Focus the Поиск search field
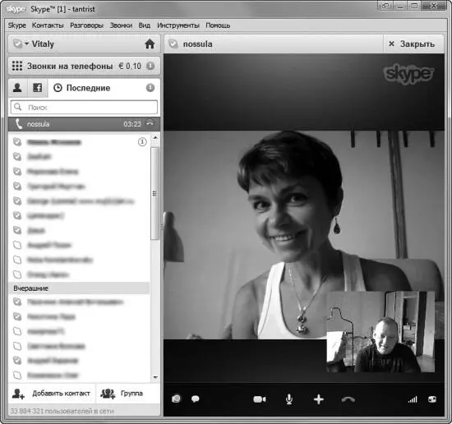 (x=84, y=107)
